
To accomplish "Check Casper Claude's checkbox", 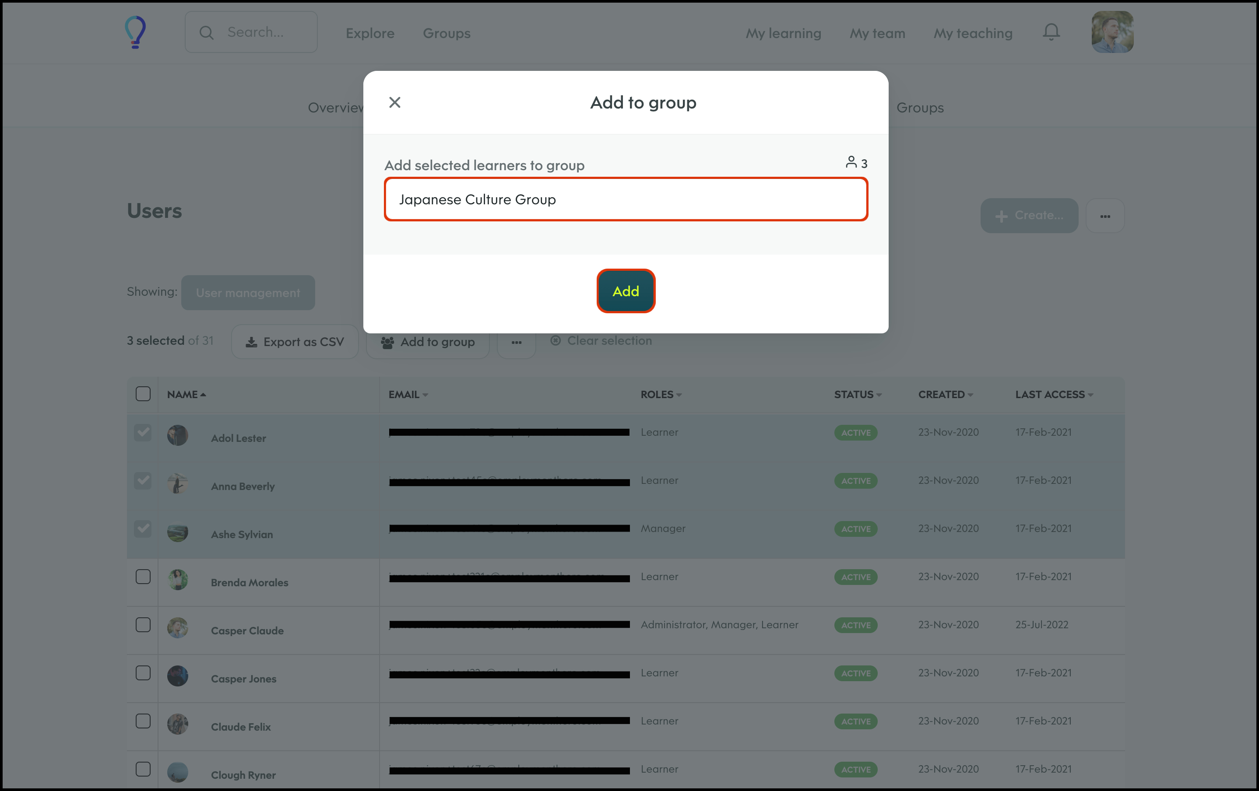I will [143, 624].
